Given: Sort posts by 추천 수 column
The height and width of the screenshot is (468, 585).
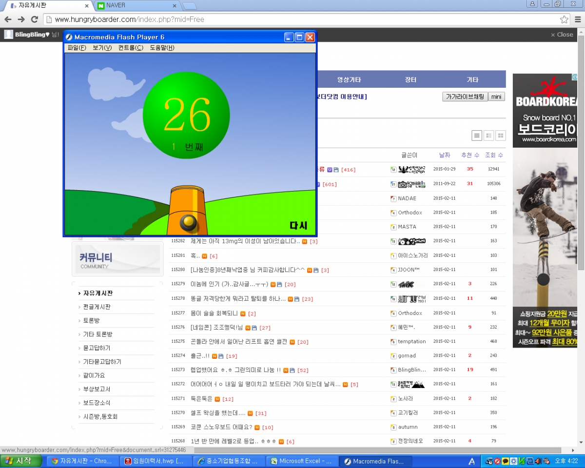Looking at the screenshot, I should [470, 155].
